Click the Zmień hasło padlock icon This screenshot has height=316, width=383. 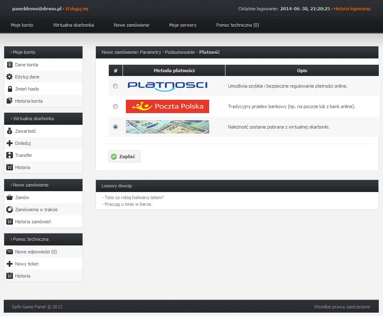click(10, 89)
